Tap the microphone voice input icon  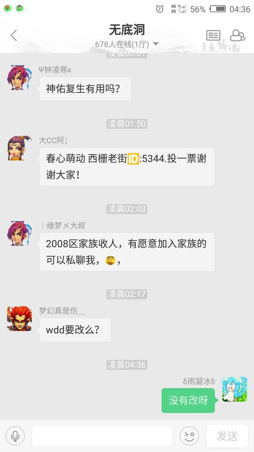15,436
